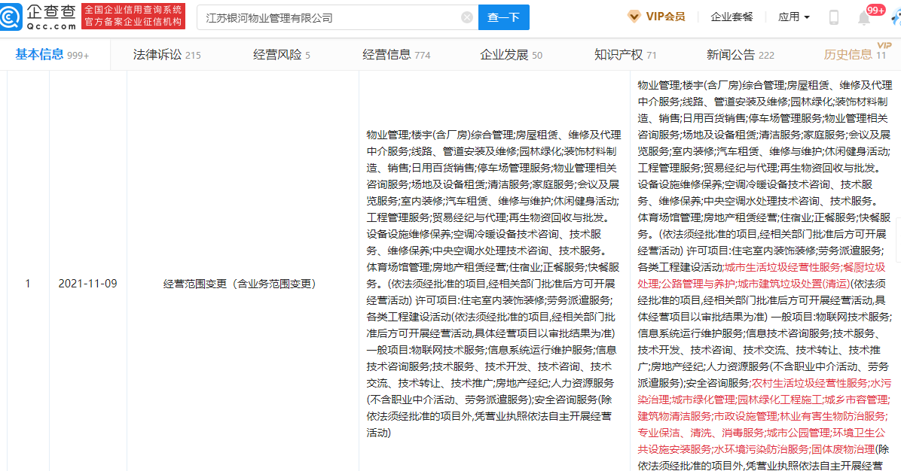The image size is (901, 471).
Task: Open the 企业套餐 link
Action: click(x=731, y=17)
